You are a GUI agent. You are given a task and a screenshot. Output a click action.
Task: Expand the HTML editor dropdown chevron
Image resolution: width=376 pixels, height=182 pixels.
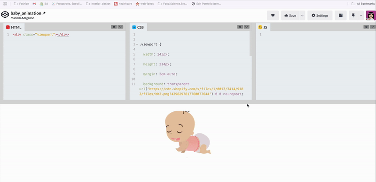tap(120, 27)
